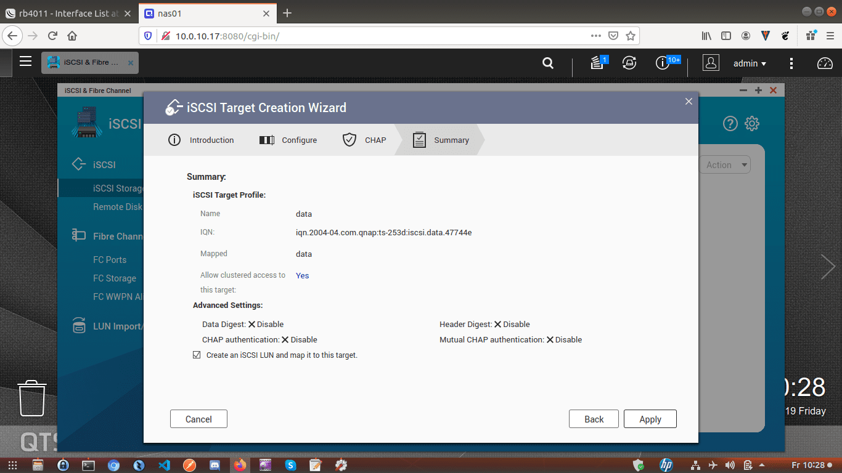Click the connection not secure lock icon
Viewport: 842px width, 473px height.
[165, 36]
